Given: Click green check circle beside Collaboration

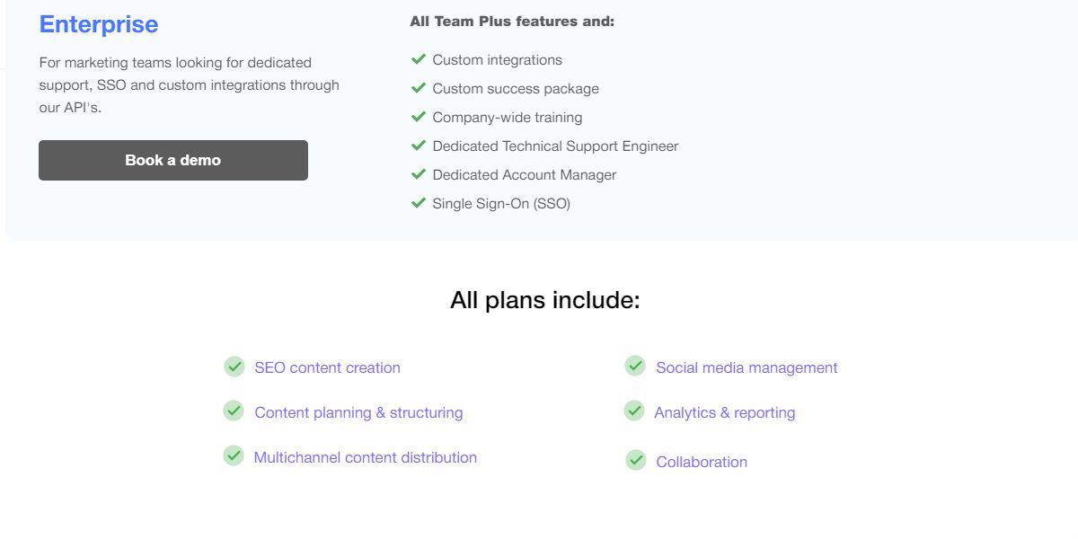Looking at the screenshot, I should click(636, 461).
